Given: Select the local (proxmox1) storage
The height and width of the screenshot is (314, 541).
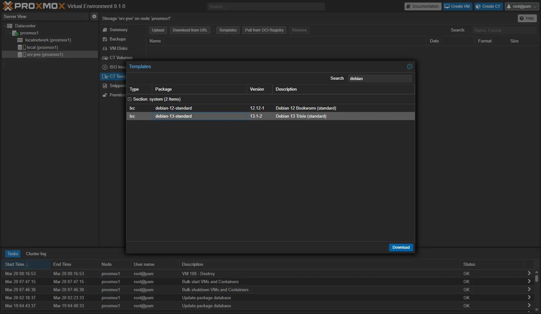Looking at the screenshot, I should (42, 47).
